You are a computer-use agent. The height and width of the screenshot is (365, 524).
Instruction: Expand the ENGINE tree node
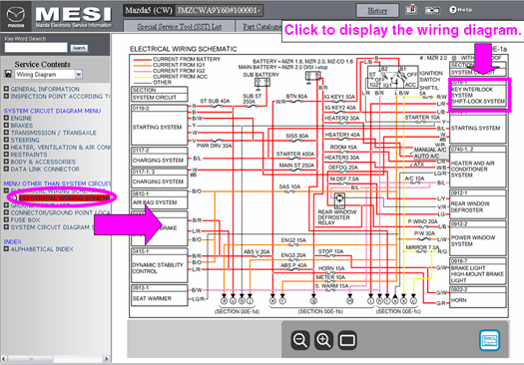[6, 118]
